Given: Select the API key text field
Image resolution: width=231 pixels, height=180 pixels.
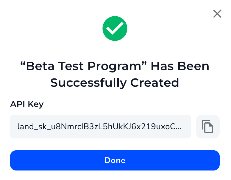Looking at the screenshot, I should coord(101,127).
